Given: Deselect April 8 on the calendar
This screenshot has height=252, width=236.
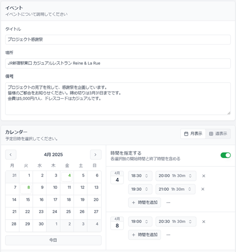Looking at the screenshot, I should [26, 189].
